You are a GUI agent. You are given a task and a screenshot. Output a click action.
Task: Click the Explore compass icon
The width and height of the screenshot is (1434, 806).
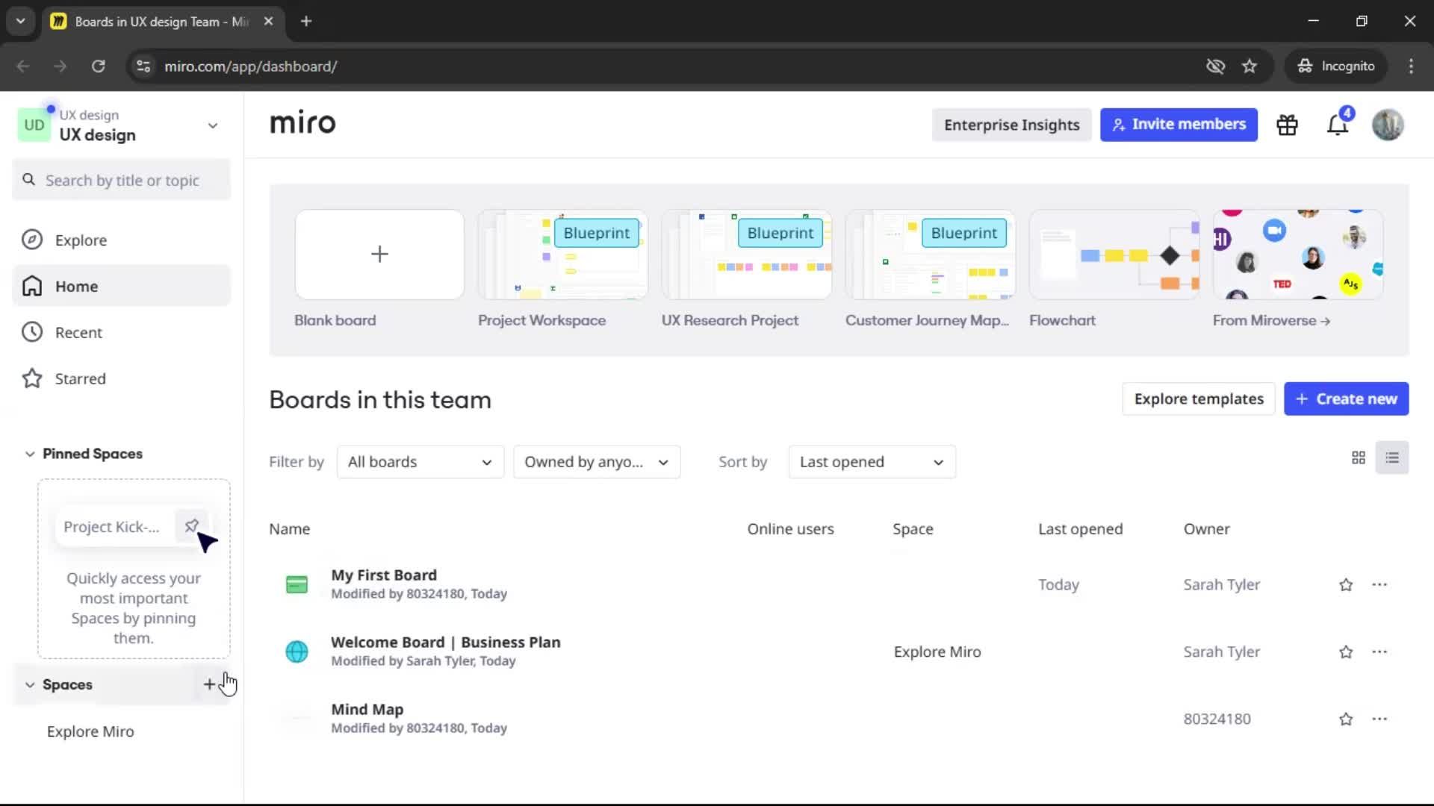(32, 240)
